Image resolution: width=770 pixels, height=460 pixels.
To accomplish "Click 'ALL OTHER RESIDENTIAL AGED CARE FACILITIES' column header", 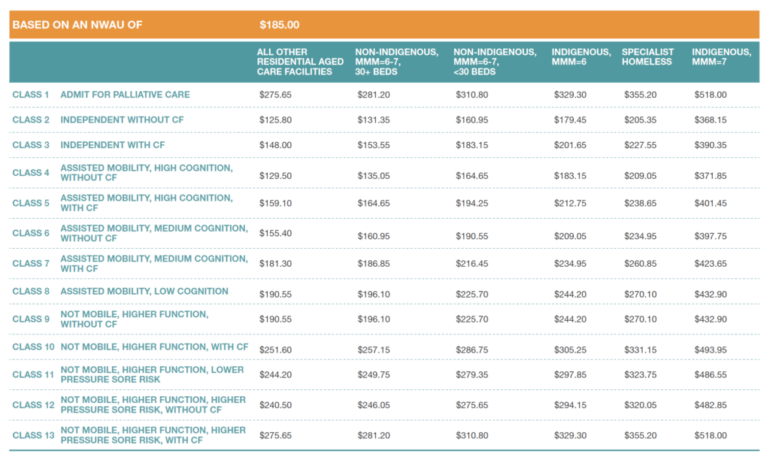I will (300, 62).
